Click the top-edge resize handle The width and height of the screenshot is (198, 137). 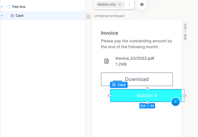tap(147, 89)
